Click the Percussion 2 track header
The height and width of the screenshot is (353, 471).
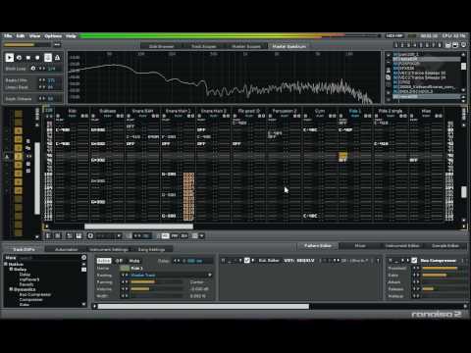coord(285,111)
